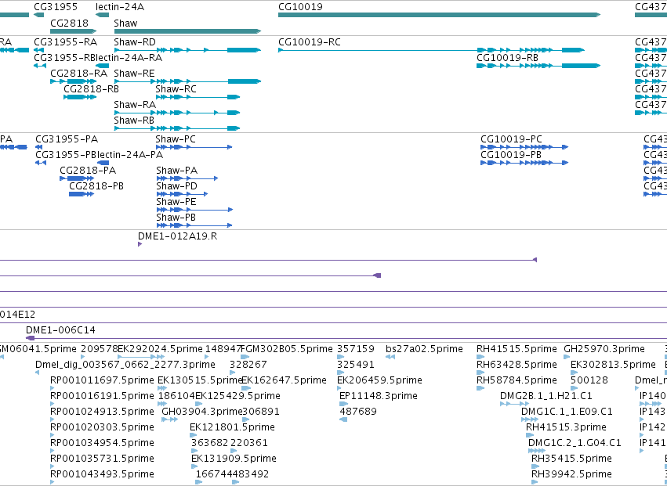Click the 328267 feature
Image resolution: width=667 pixels, height=486 pixels.
(233, 373)
